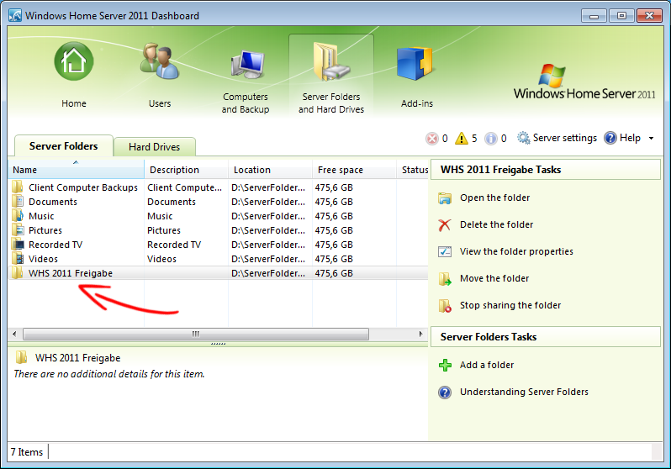Switch to the Hard Drives tab
Screen dimensions: 671x469
coord(155,147)
